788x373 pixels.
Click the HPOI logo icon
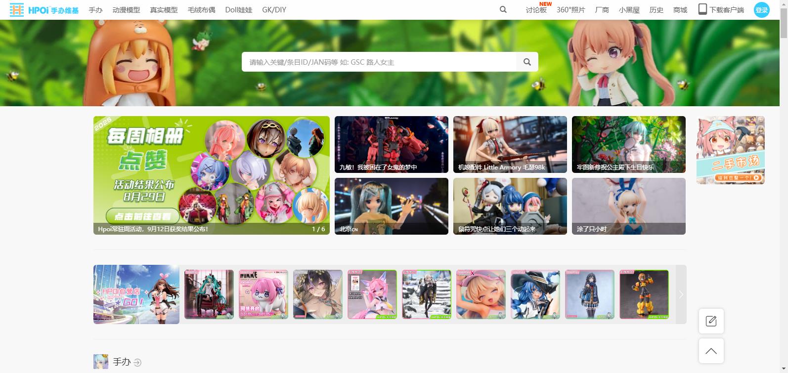pos(17,10)
